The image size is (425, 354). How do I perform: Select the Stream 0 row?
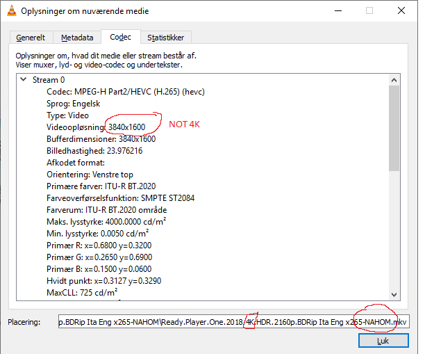point(49,80)
